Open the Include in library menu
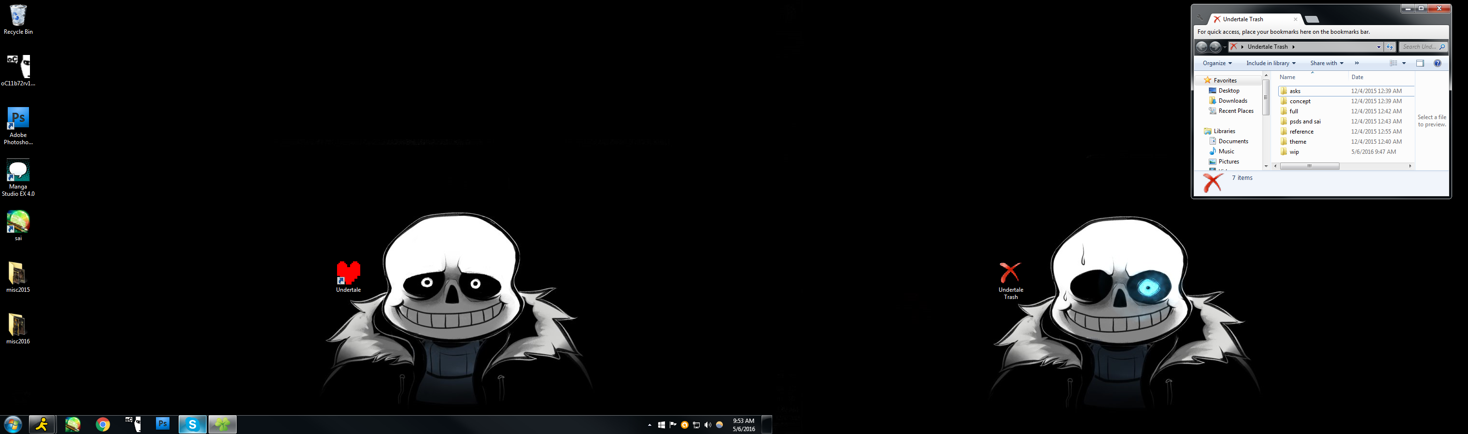1468x434 pixels. coord(1271,63)
